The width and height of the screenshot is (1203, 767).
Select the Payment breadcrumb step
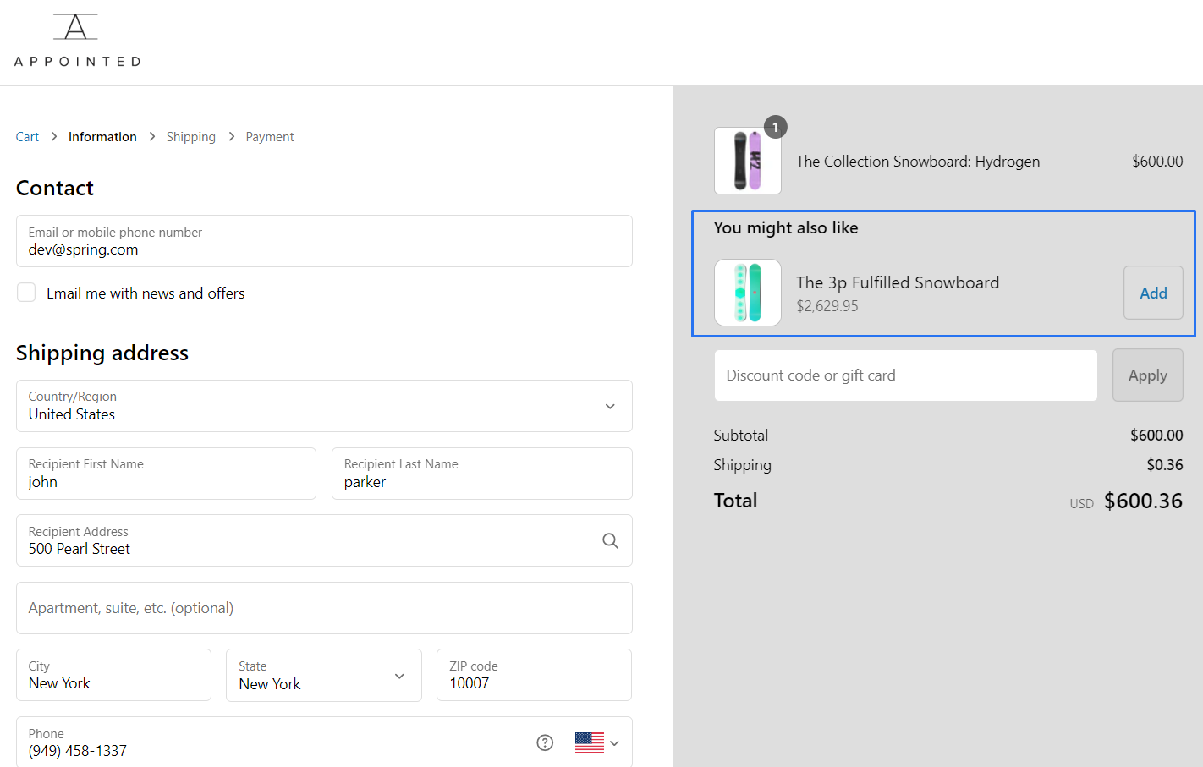coord(269,136)
